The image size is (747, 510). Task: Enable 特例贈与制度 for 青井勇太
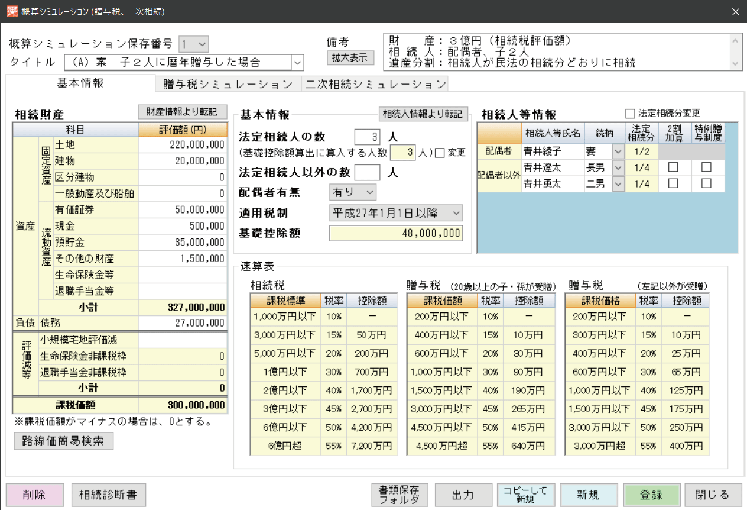[706, 184]
